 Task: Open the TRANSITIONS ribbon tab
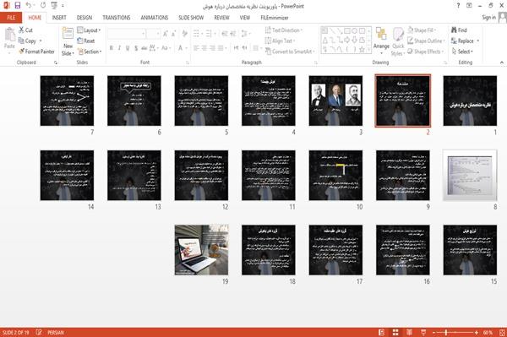[x=117, y=18]
